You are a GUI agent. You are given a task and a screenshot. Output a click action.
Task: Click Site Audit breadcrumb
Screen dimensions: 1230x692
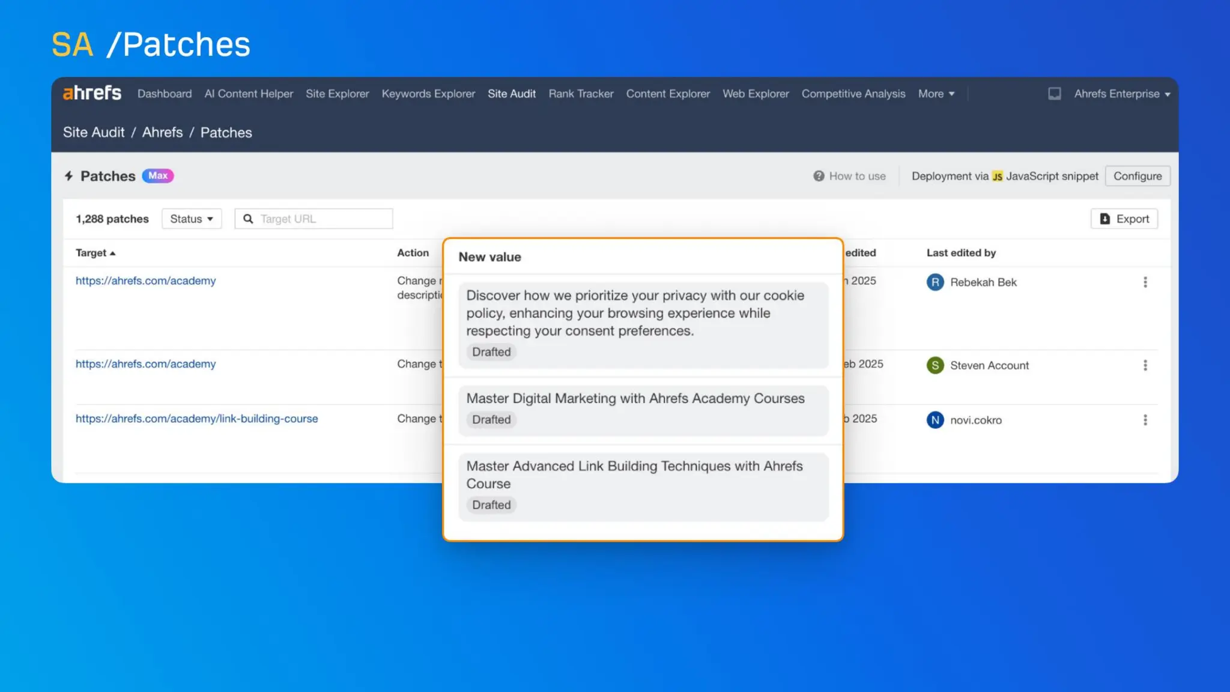(94, 132)
